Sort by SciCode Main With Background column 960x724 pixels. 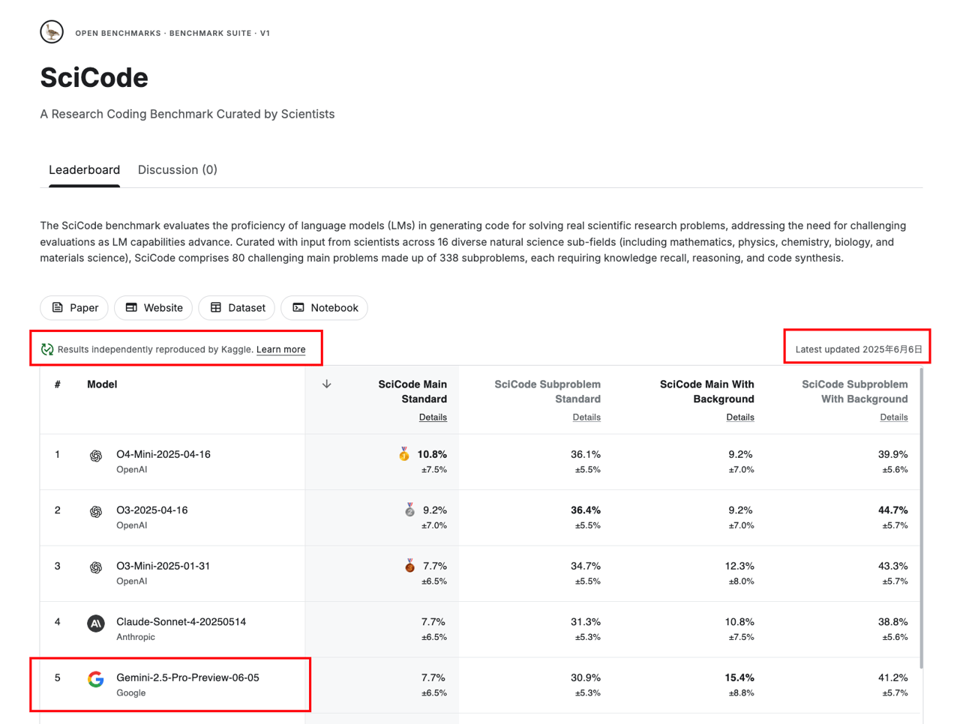coord(706,391)
